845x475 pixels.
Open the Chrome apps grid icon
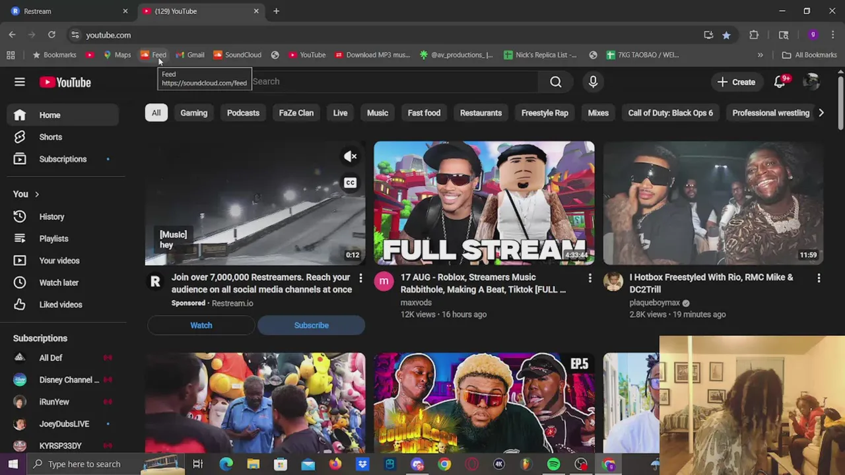coord(11,55)
